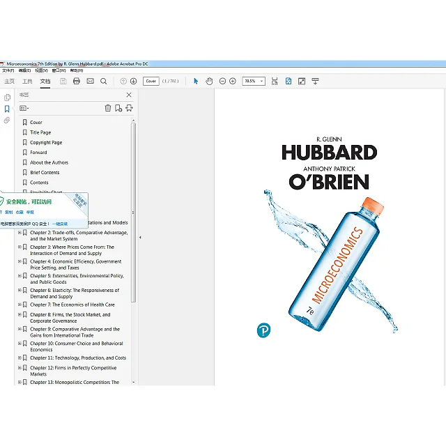
Task: Expand the Chapter 4 bookmark
Action: (20, 261)
